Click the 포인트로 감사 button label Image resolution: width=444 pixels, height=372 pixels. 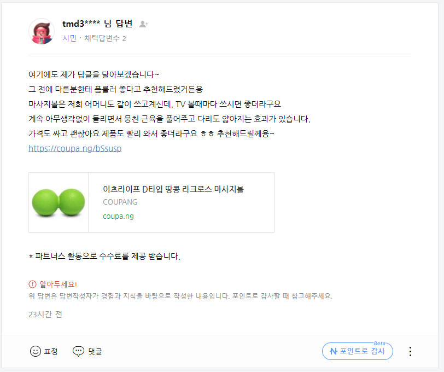[x=362, y=351]
